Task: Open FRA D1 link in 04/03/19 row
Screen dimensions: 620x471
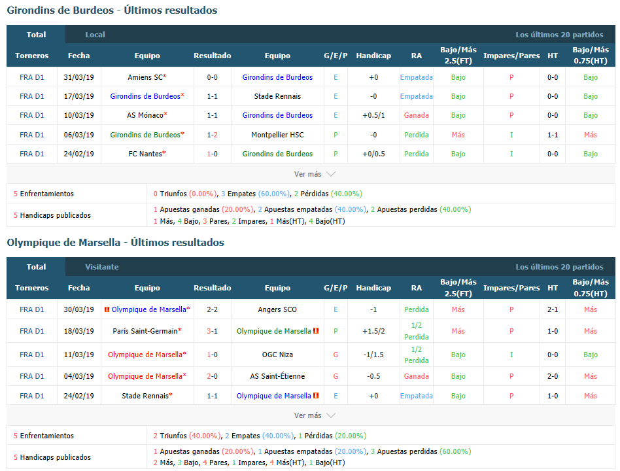Action: (x=31, y=376)
